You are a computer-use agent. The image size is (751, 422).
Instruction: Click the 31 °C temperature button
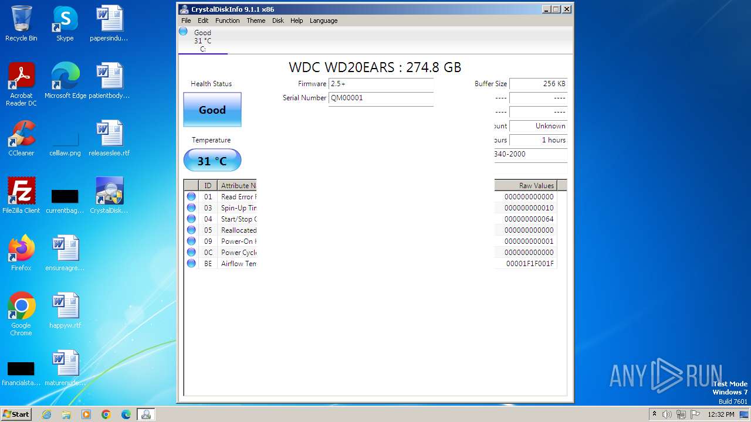(x=212, y=161)
